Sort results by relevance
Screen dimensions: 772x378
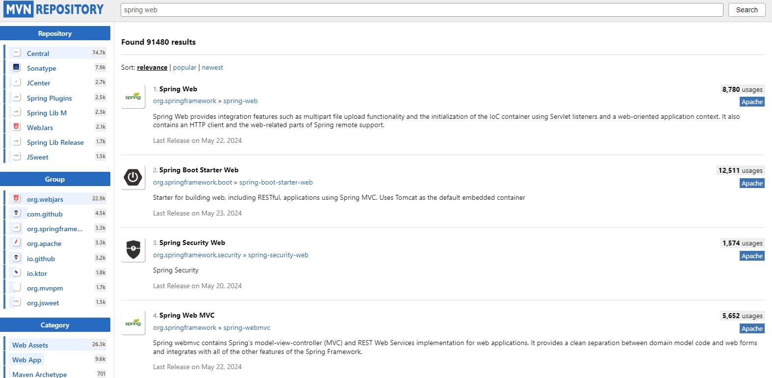click(152, 68)
